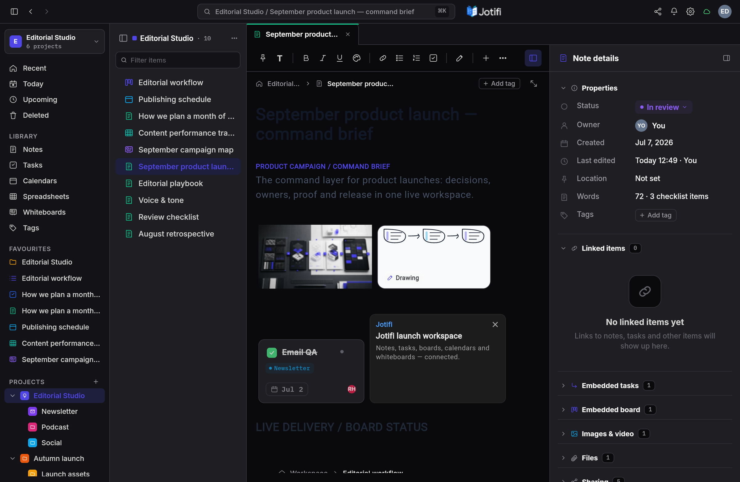
Task: Collapse the Autumn launch project
Action: [x=12, y=458]
